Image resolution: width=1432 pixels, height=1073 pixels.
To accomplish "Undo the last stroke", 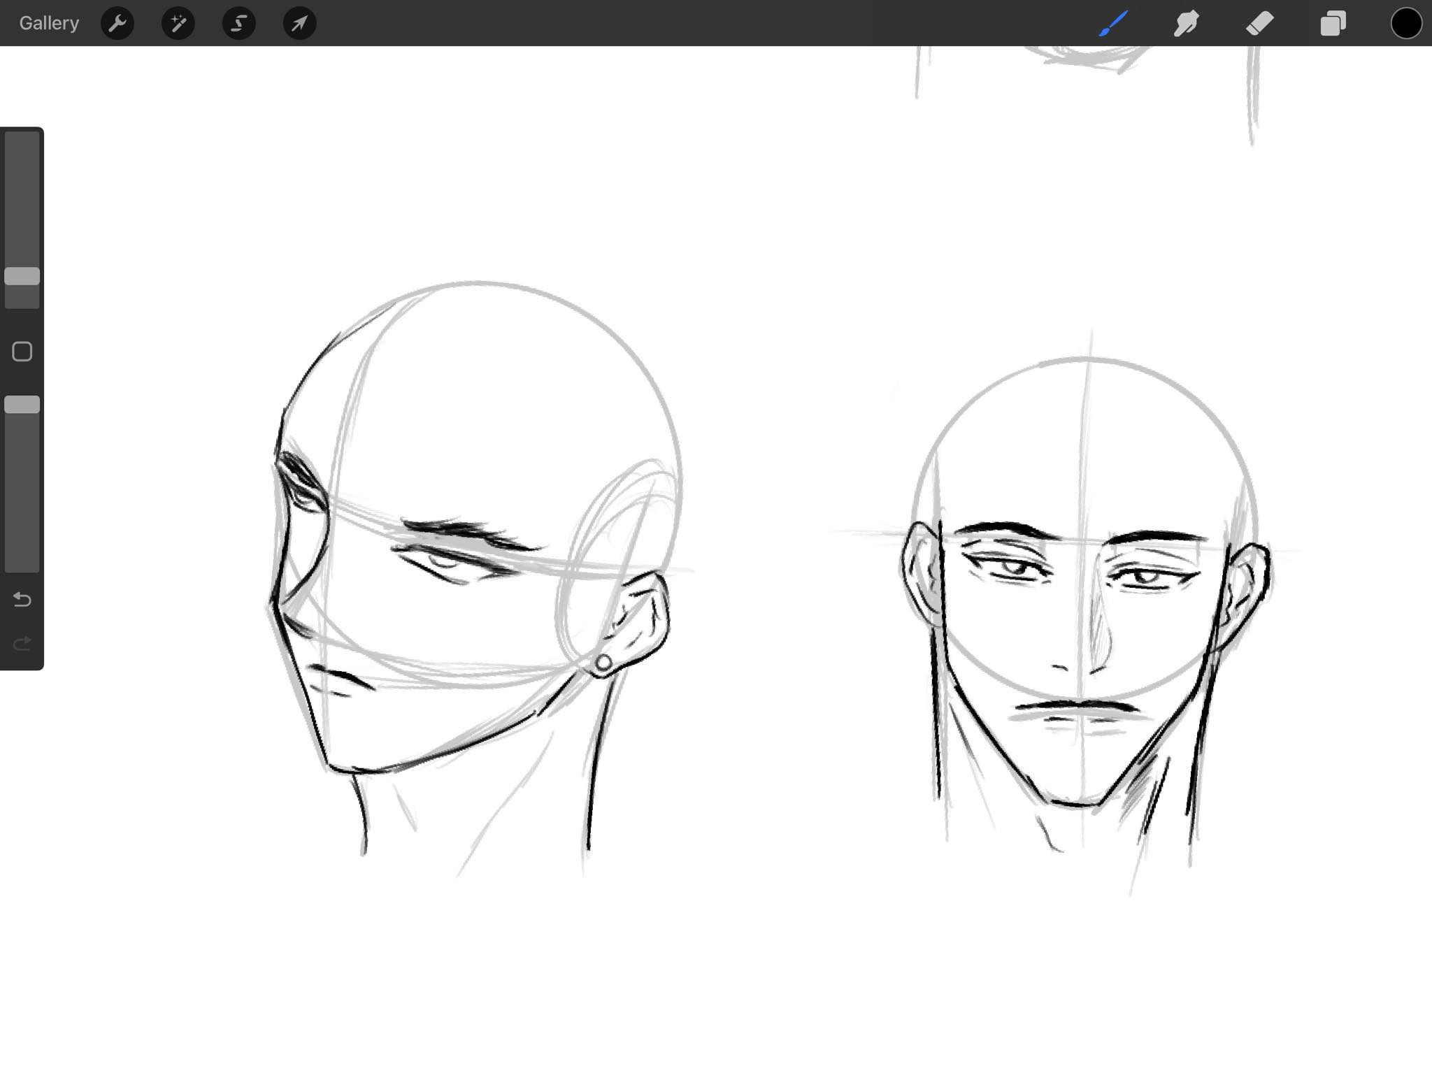I will tap(22, 600).
